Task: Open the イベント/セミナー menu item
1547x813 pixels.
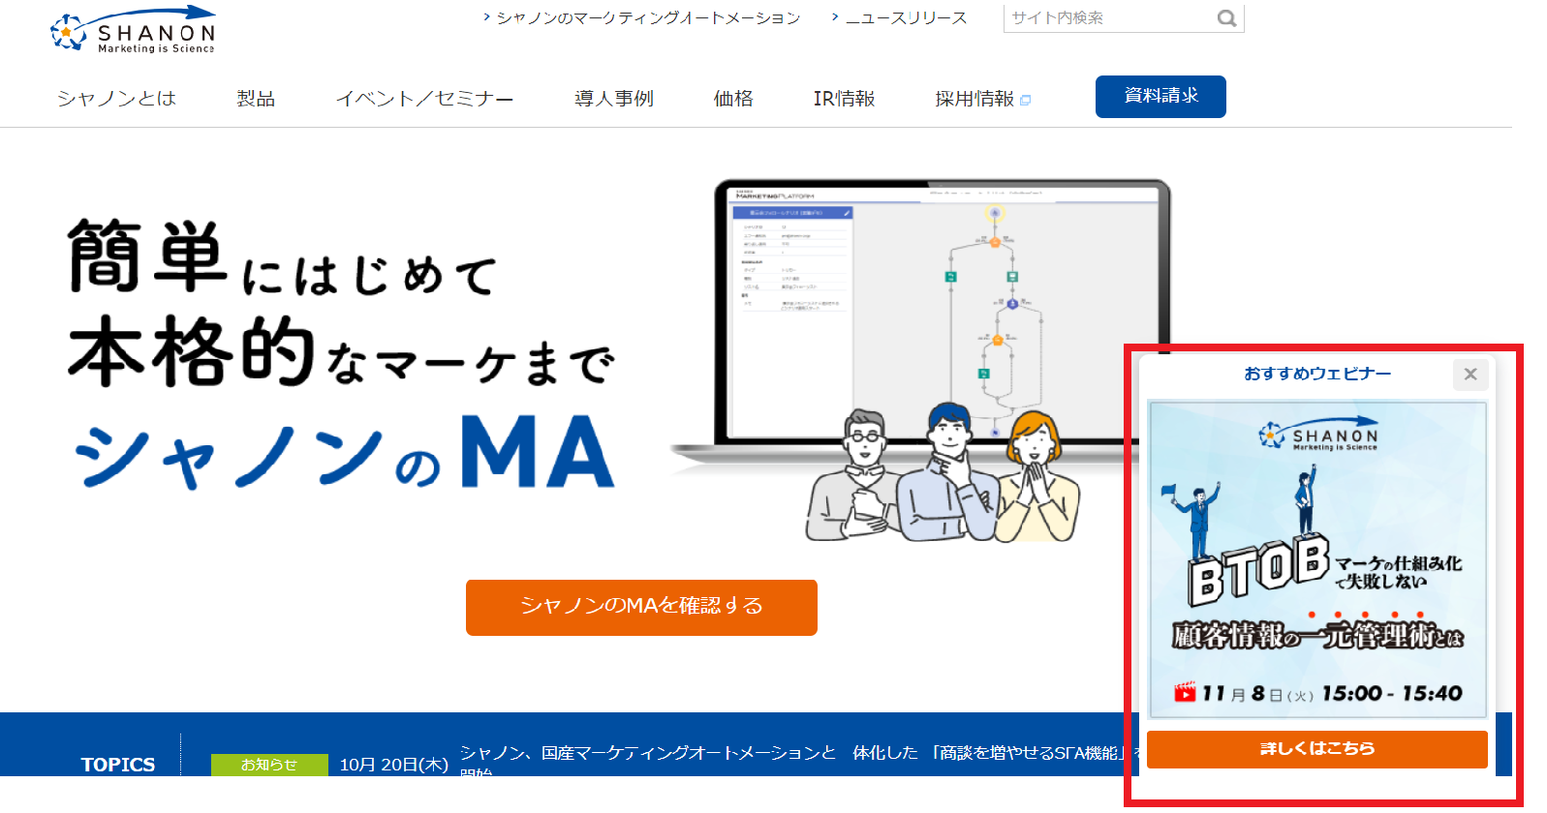Action: point(424,98)
